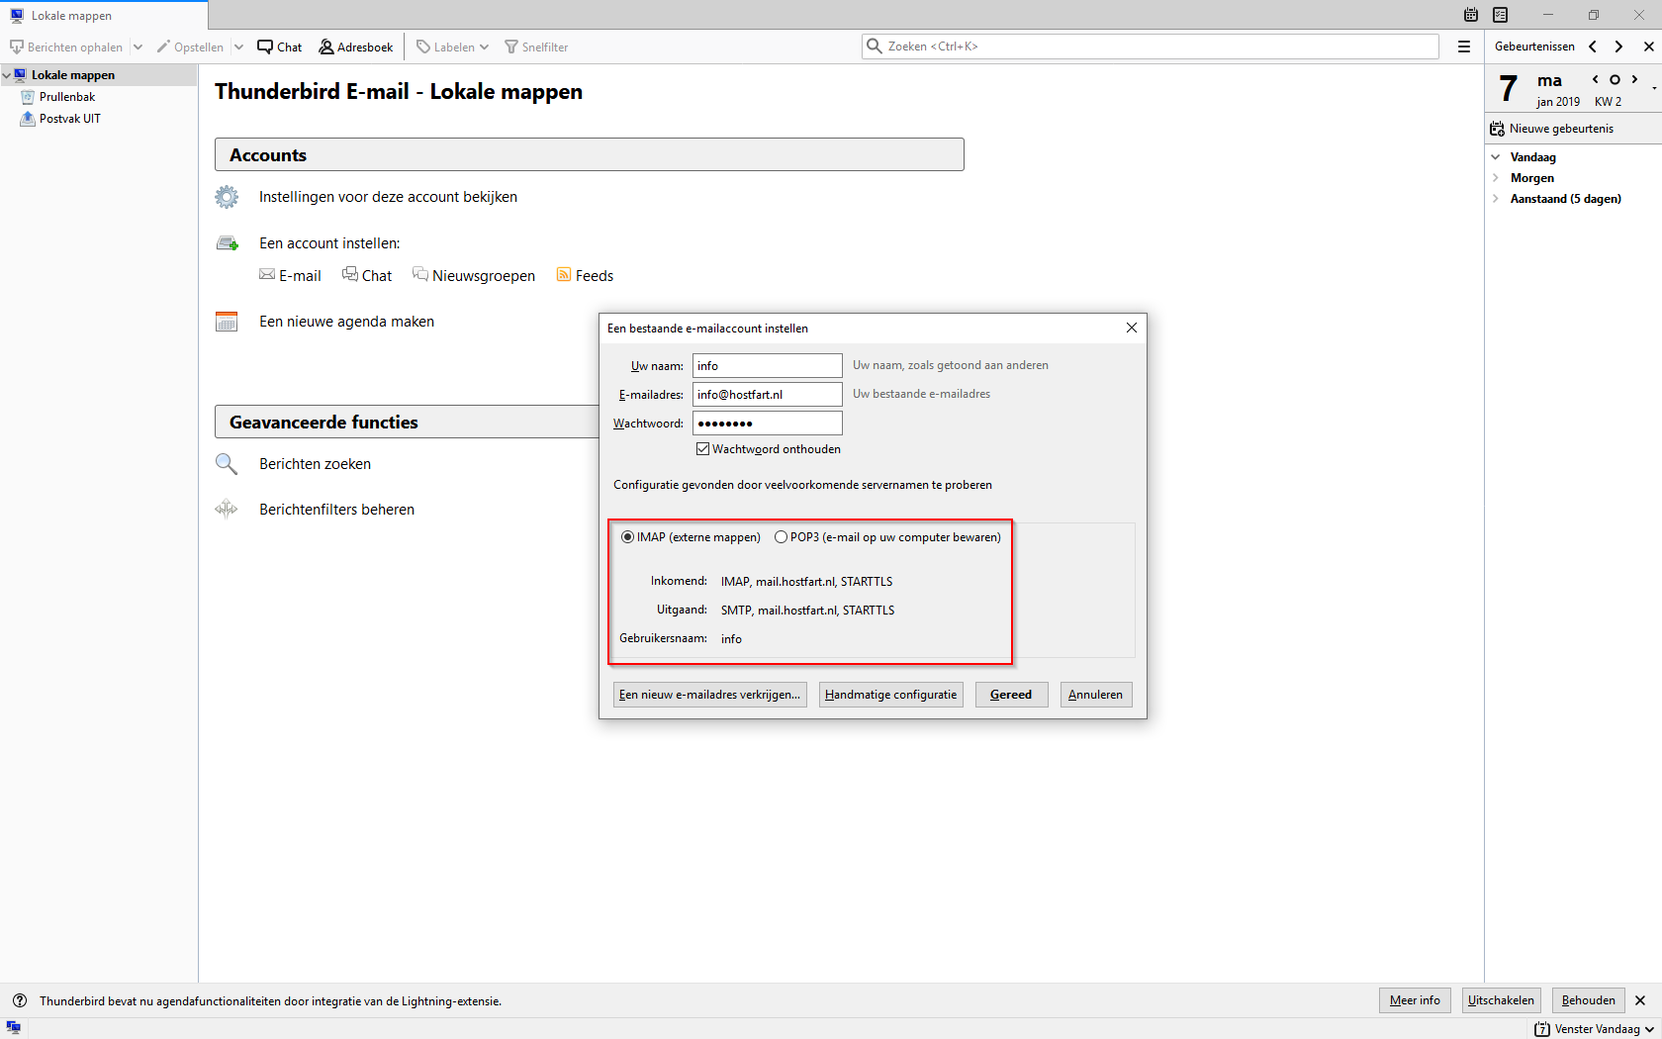Click the E-mailadres input field
The width and height of the screenshot is (1662, 1039).
tap(767, 395)
